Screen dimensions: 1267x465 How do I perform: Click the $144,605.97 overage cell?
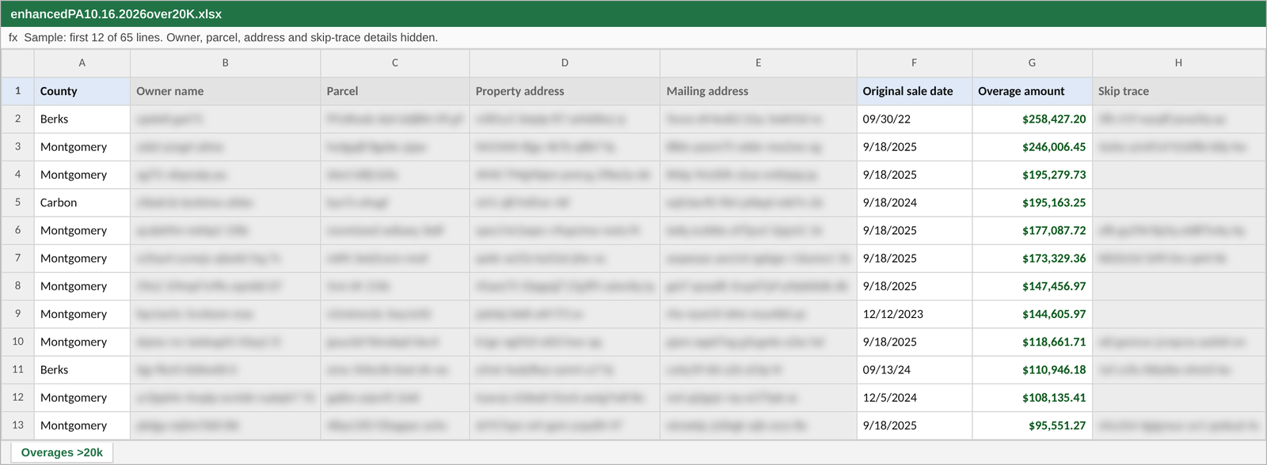click(x=1032, y=314)
